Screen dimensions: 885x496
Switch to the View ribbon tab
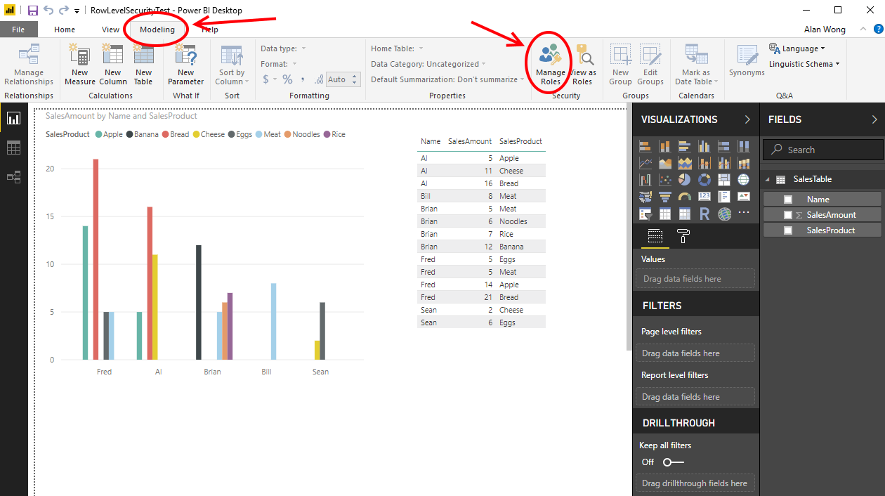(x=110, y=30)
